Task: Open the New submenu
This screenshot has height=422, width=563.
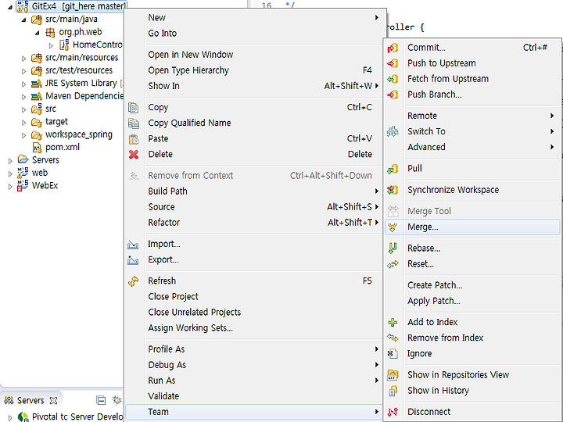Action: click(253, 17)
